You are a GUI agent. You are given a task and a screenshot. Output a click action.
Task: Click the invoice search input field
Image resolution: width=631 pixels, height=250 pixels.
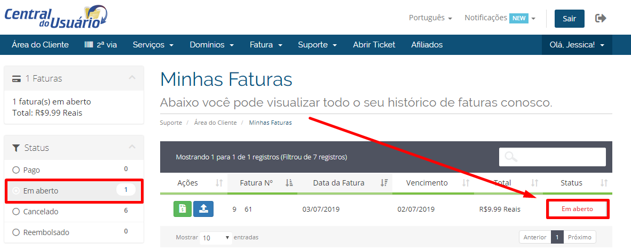coord(561,157)
